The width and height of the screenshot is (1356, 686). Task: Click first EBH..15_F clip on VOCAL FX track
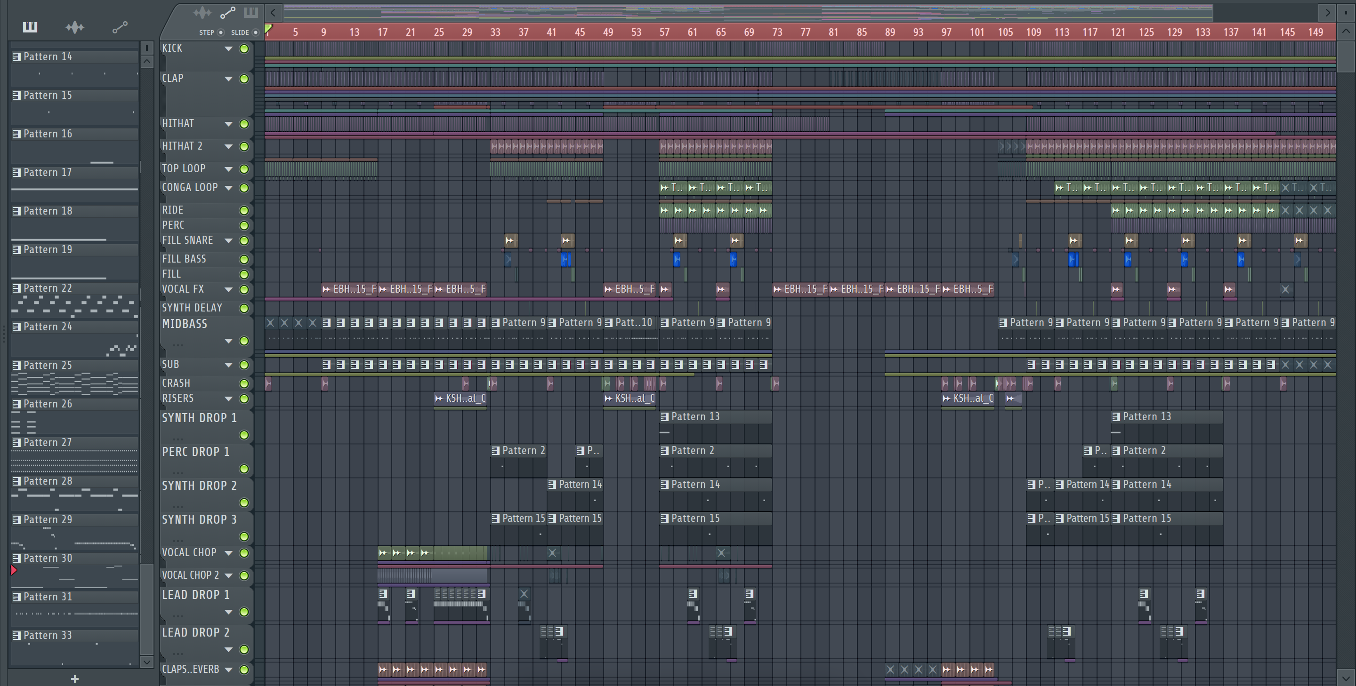(x=349, y=289)
